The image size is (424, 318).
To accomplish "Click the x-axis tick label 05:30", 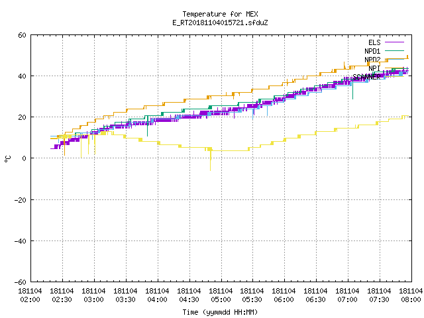I will (x=252, y=300).
